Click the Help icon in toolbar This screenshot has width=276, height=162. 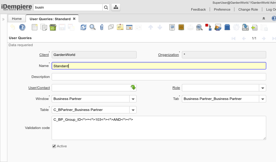coord(22,28)
